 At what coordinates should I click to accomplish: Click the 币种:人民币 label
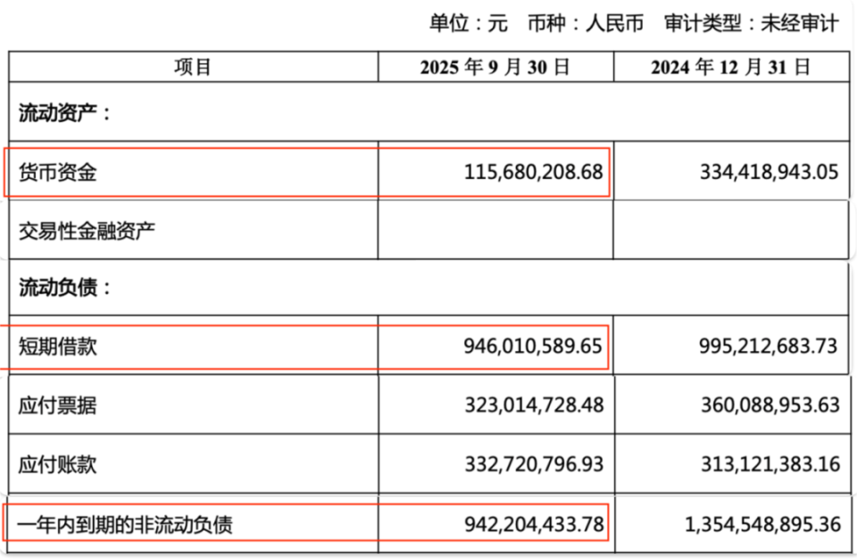tap(583, 24)
